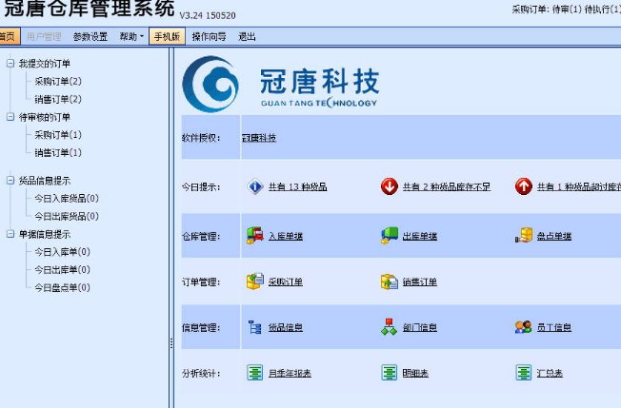Open the 月季年报表 link

click(290, 373)
